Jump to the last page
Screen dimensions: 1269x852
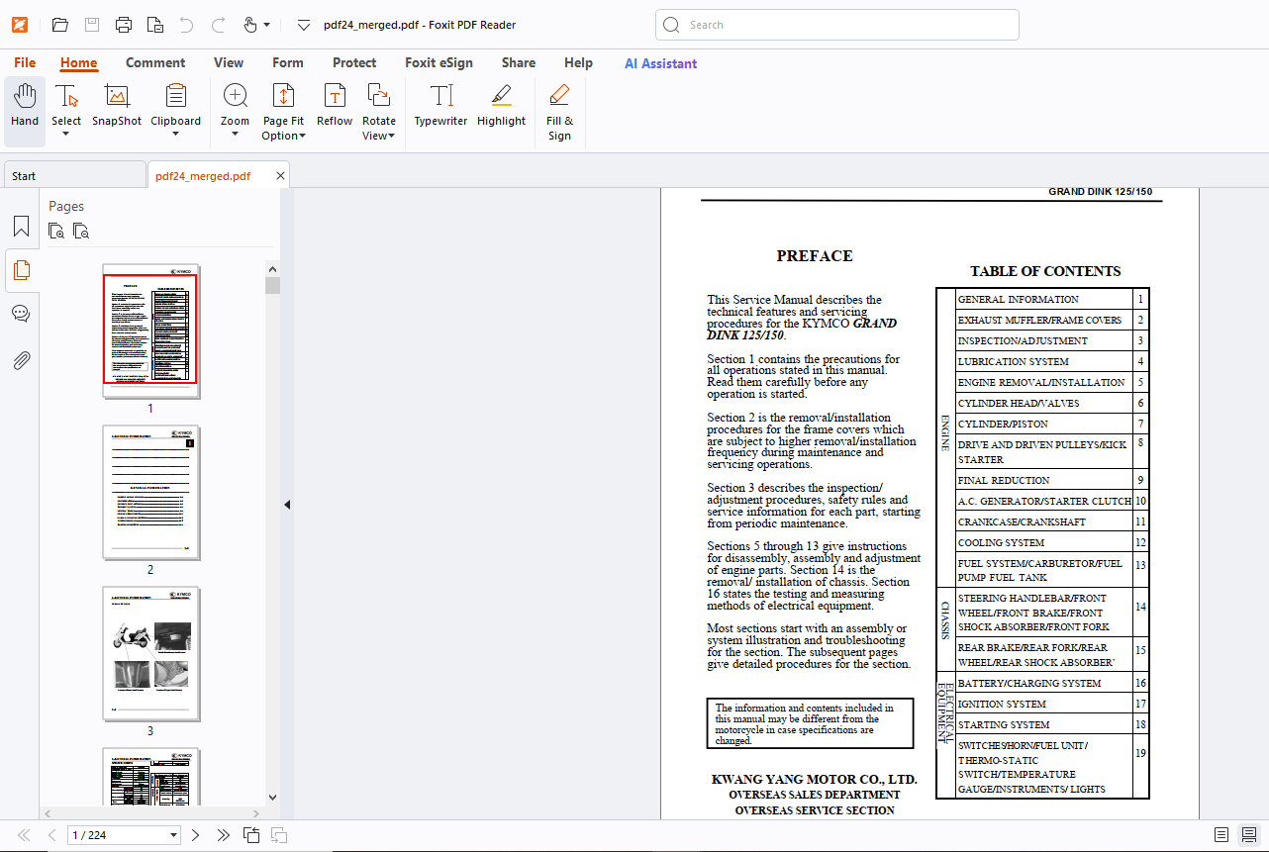[223, 835]
